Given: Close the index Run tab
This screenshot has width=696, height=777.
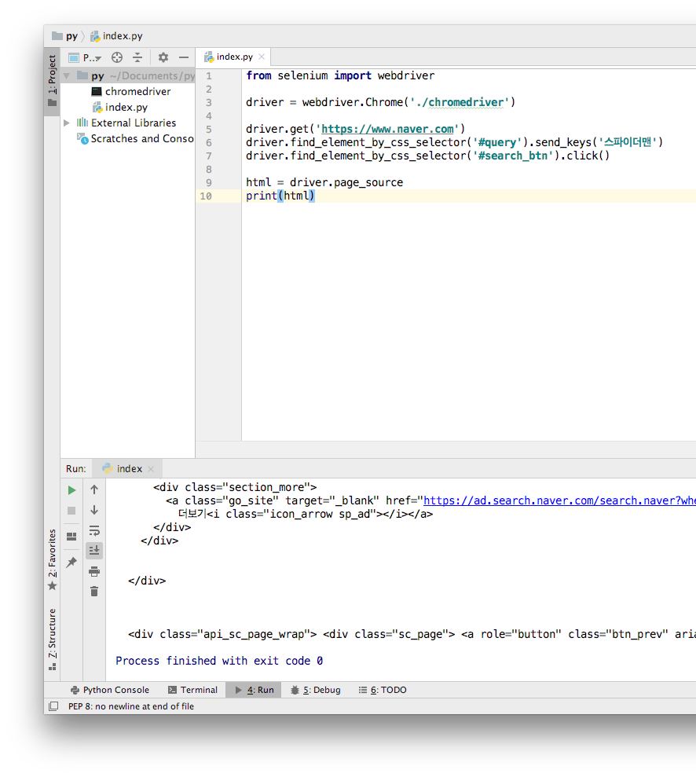Looking at the screenshot, I should coord(151,469).
